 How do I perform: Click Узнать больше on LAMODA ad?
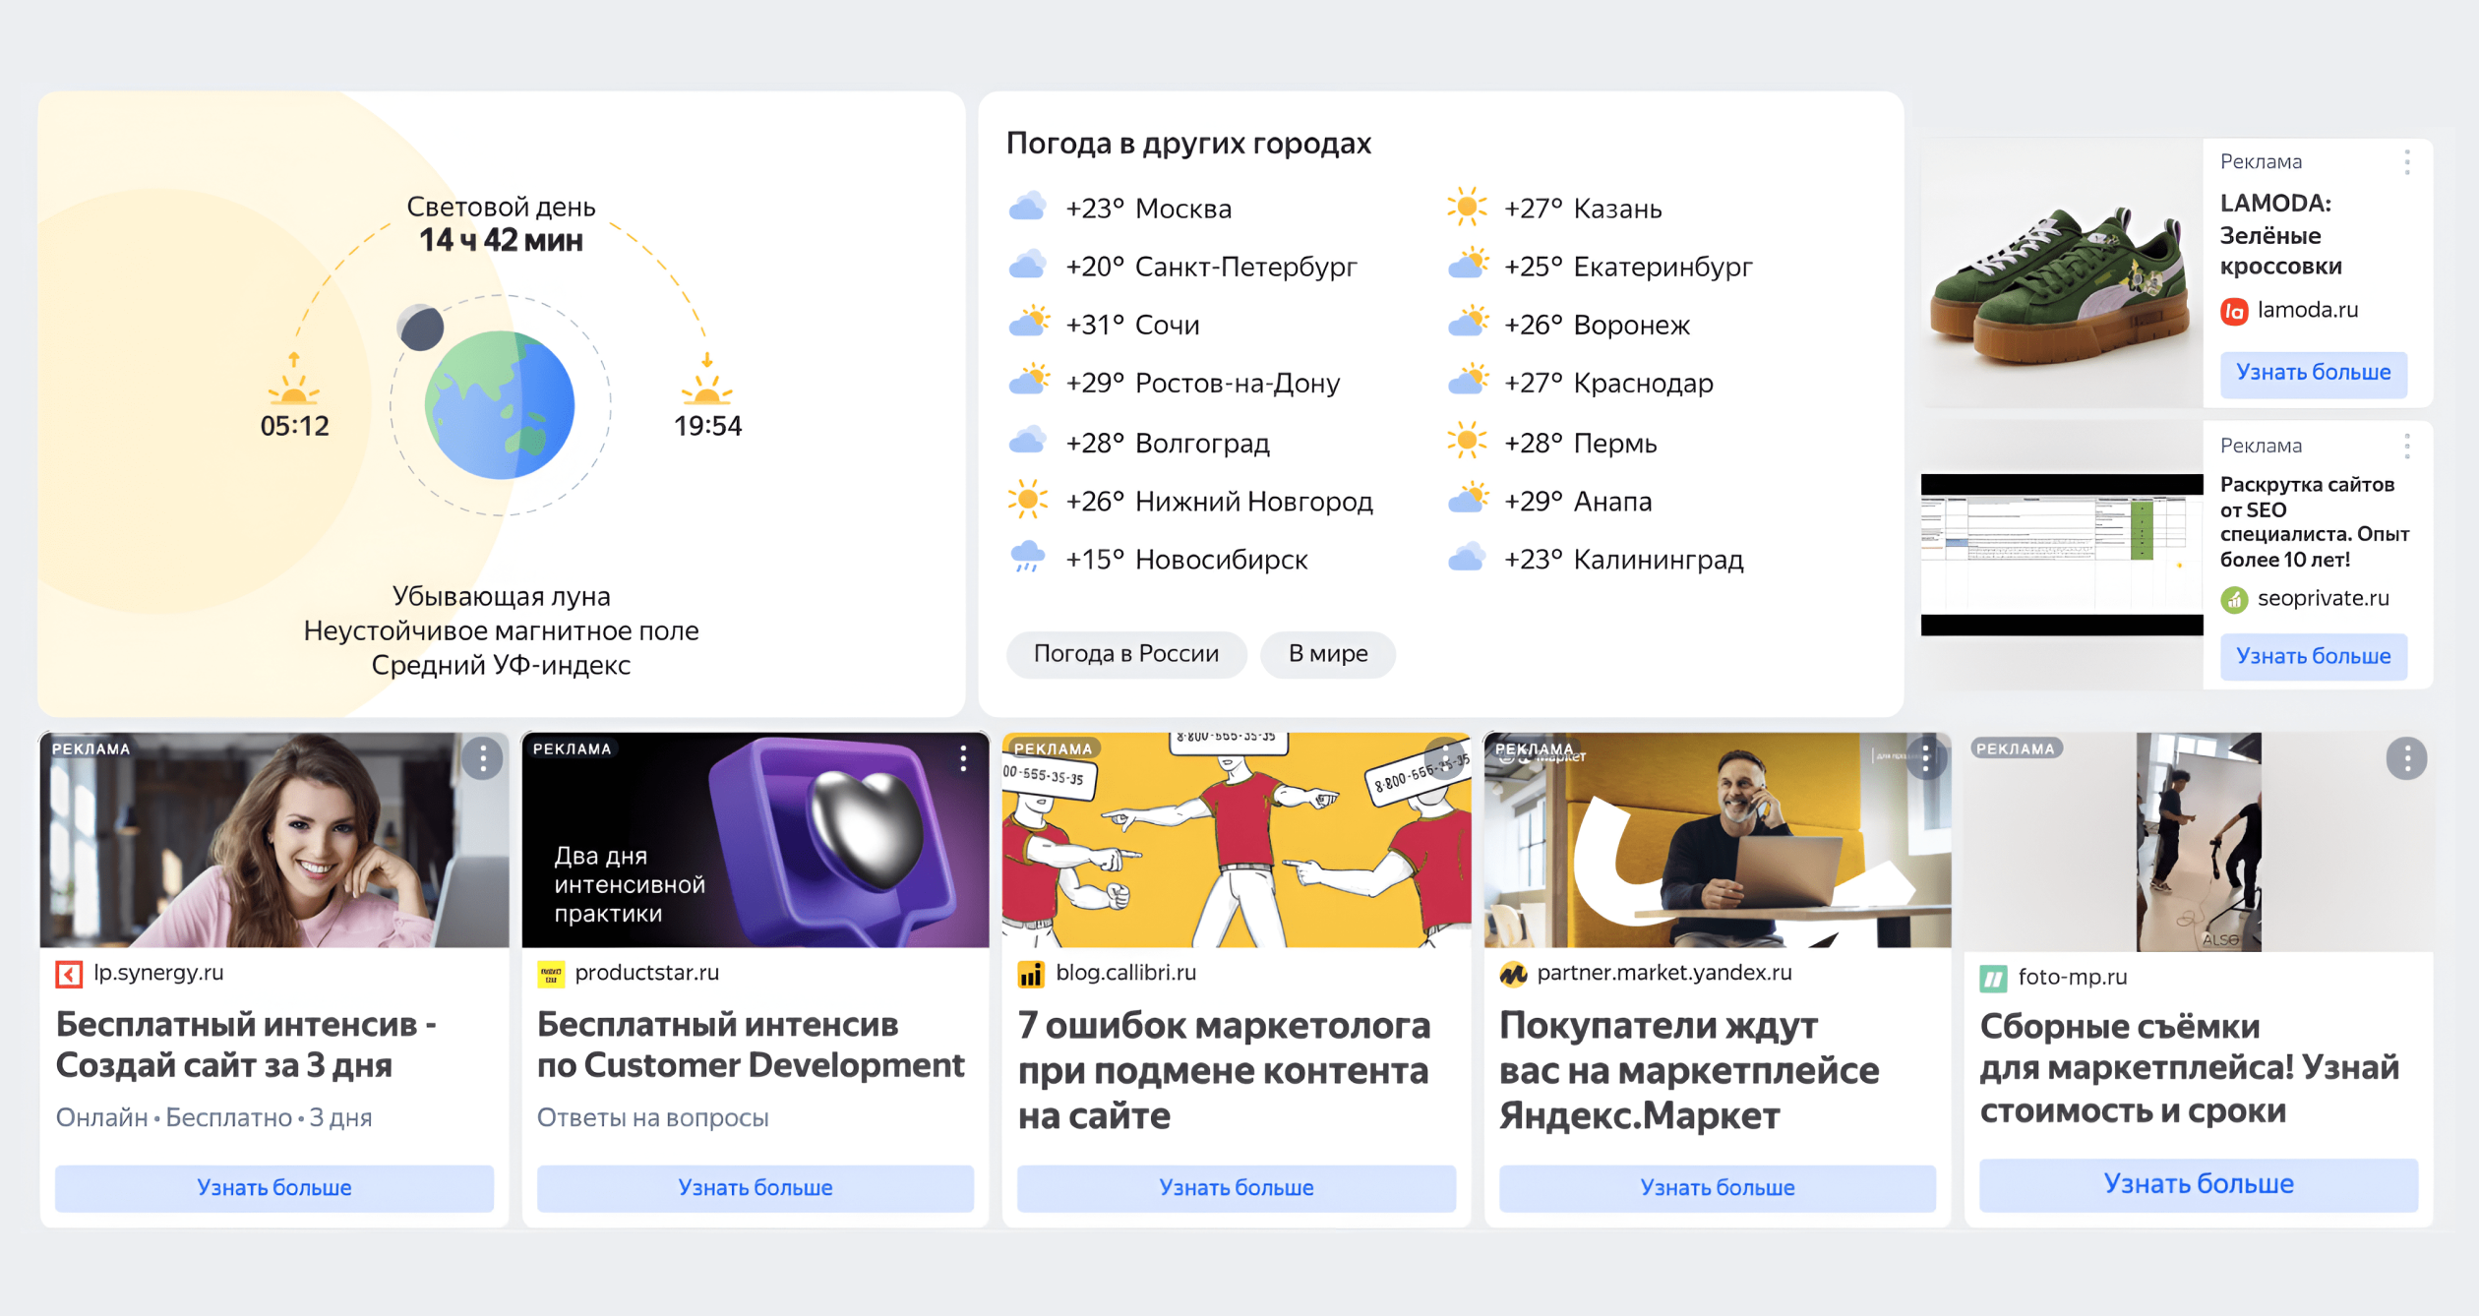pyautogui.click(x=2313, y=374)
